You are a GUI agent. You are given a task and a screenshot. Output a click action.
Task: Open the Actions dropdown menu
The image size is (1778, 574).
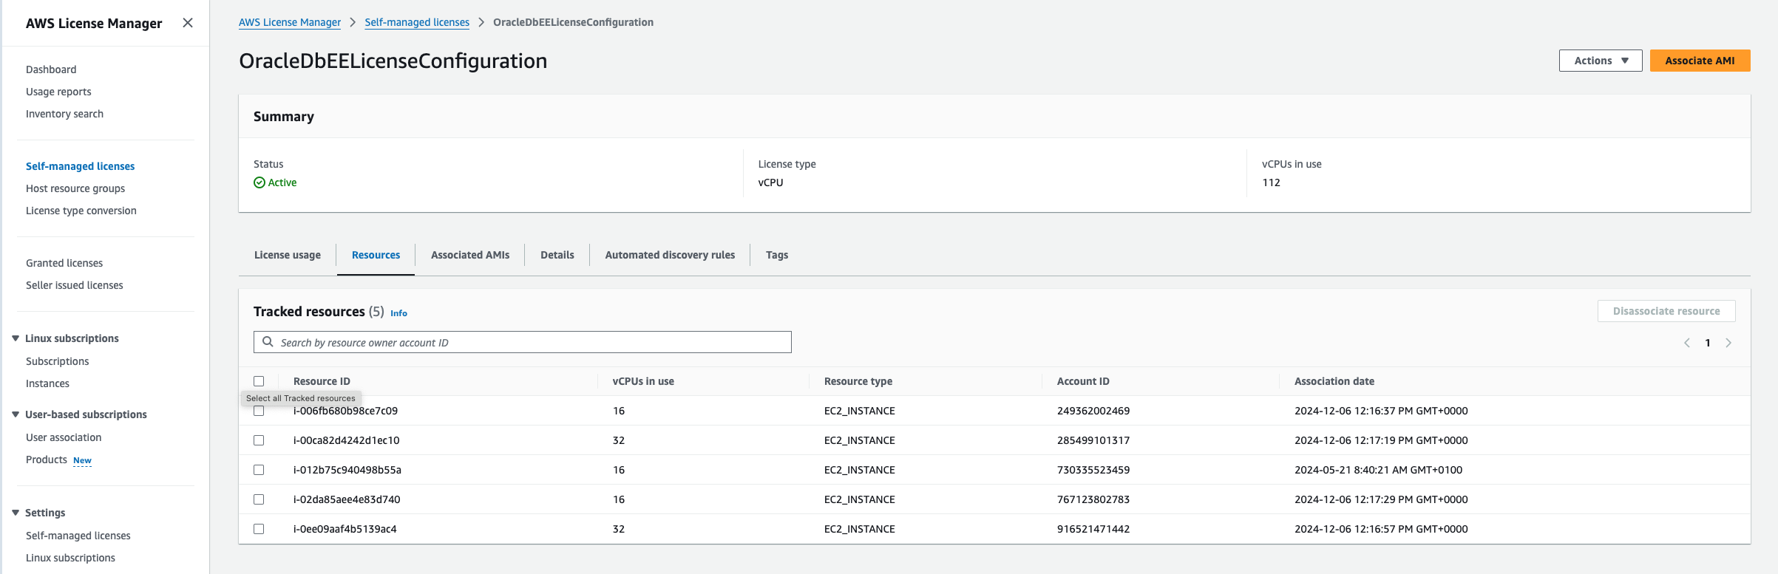1601,61
